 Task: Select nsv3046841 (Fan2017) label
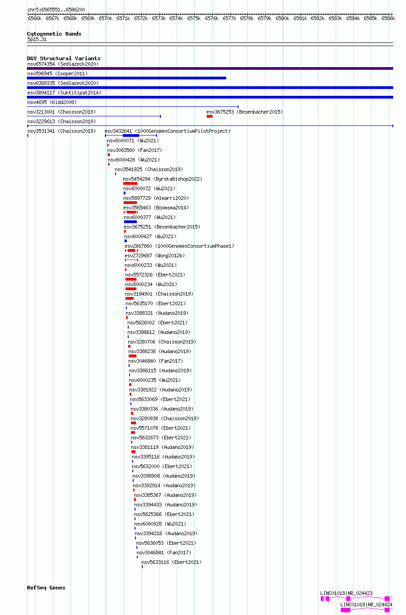point(164,553)
